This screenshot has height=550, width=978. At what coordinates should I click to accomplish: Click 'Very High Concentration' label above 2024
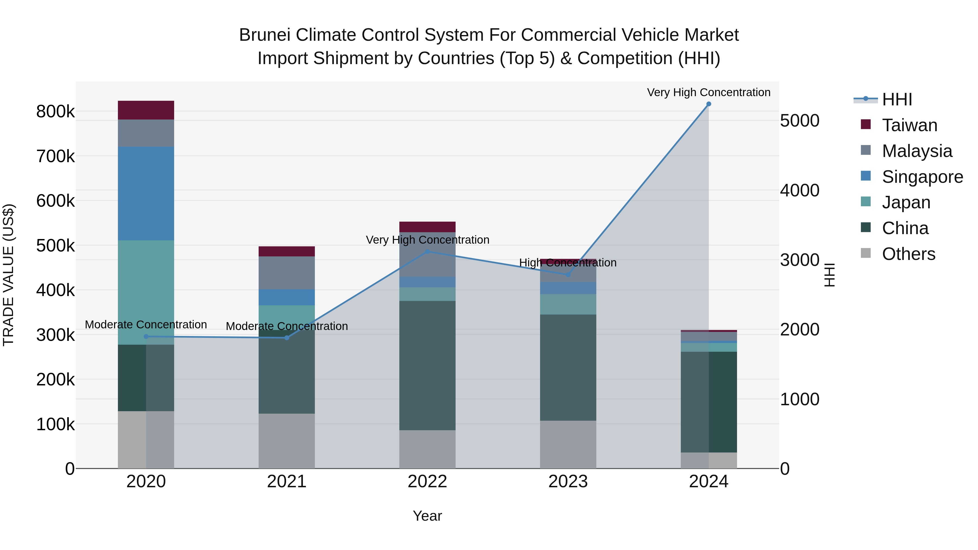709,93
